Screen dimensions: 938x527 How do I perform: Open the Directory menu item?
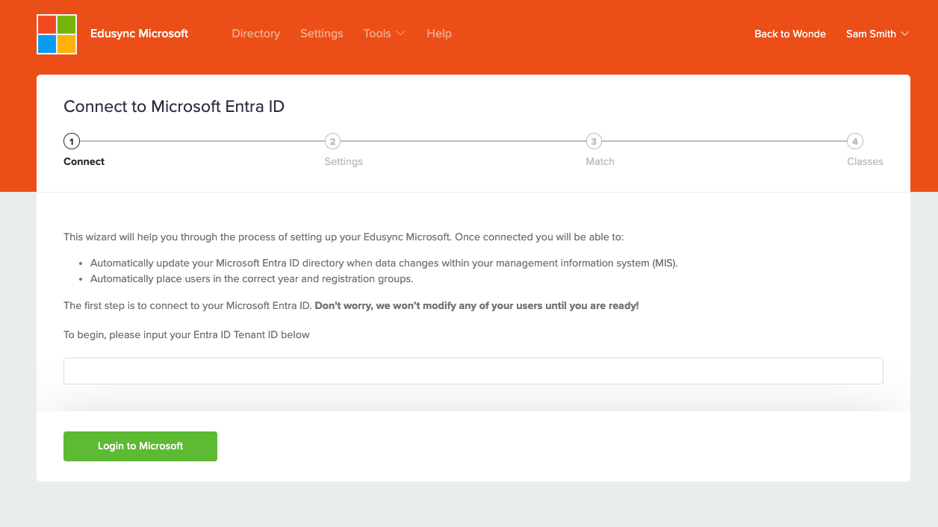point(256,34)
